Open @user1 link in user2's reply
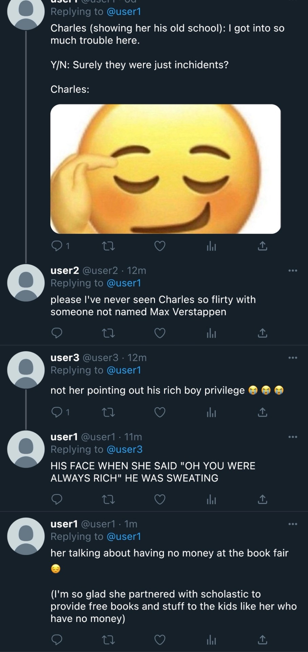This screenshot has height=652, width=308. click(124, 283)
